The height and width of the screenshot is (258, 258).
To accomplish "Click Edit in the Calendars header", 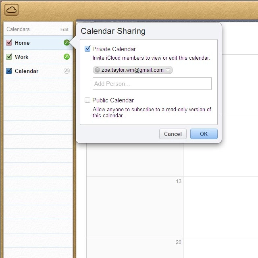I will [x=64, y=29].
